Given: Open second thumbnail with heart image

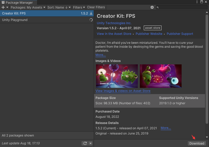Looking at the screenshot, I should coord(161,76).
